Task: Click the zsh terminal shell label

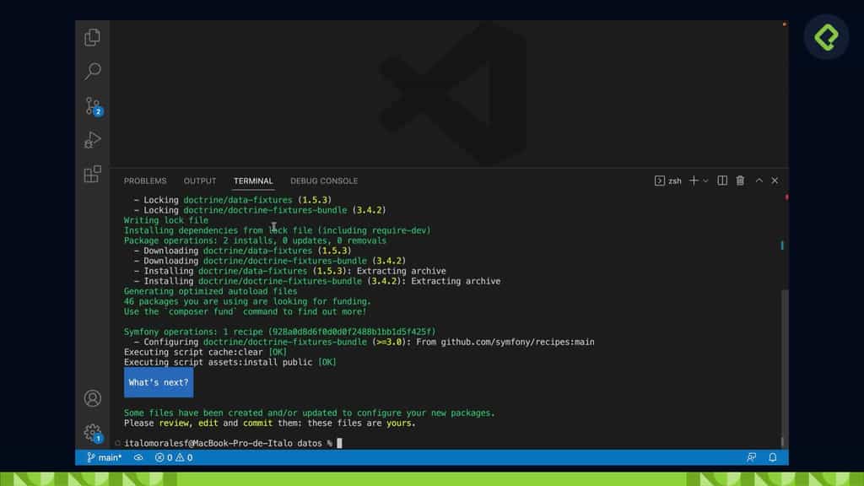Action: tap(668, 181)
